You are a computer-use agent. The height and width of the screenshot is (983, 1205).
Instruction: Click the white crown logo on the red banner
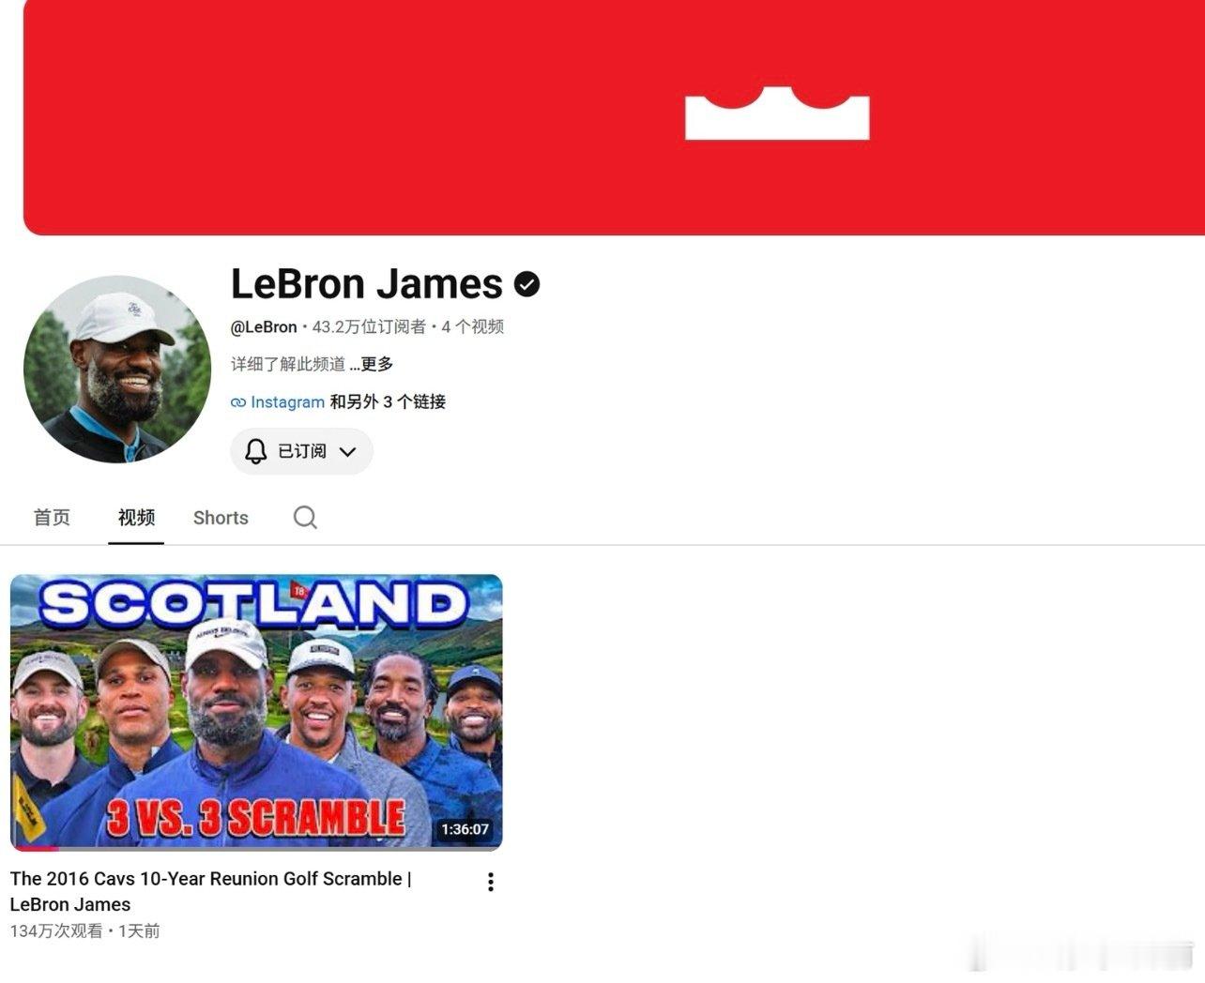(777, 113)
